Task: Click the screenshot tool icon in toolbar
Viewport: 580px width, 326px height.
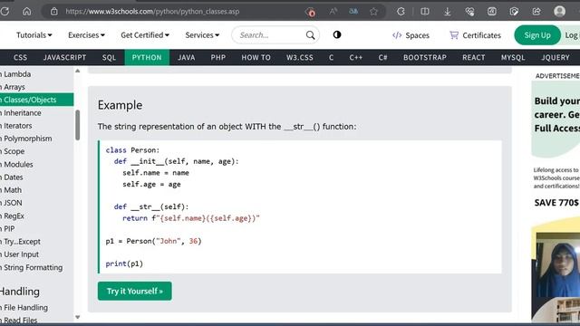Action: (491, 12)
